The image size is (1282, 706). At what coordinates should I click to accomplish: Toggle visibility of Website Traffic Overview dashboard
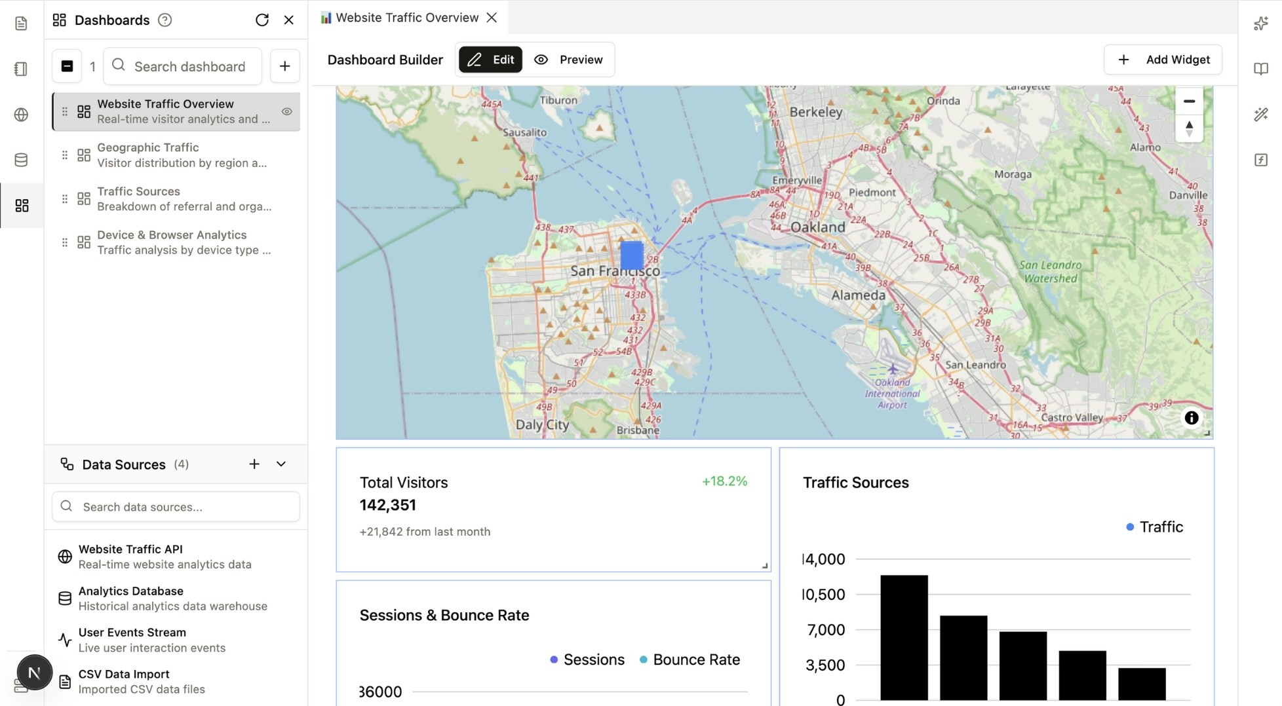pyautogui.click(x=286, y=111)
